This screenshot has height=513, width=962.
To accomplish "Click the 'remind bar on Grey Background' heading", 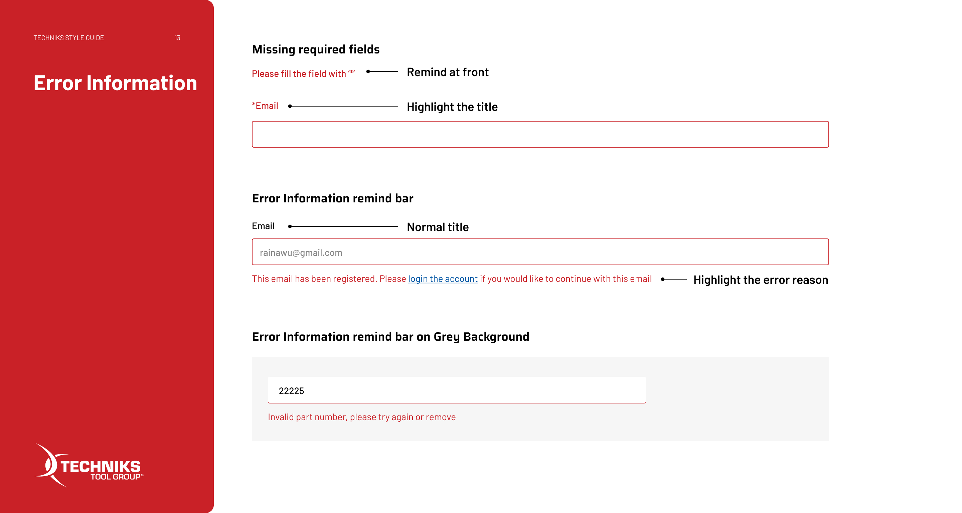I will coord(390,336).
